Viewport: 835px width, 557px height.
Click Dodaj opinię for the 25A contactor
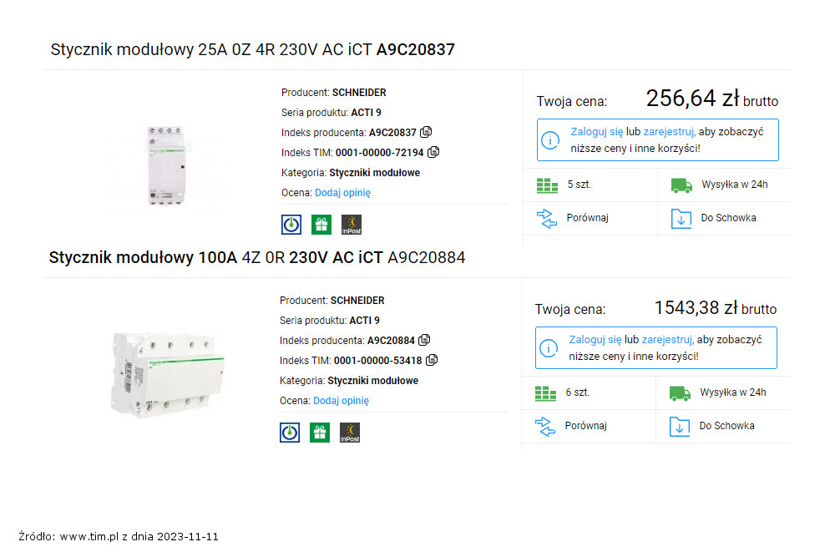[x=342, y=193]
